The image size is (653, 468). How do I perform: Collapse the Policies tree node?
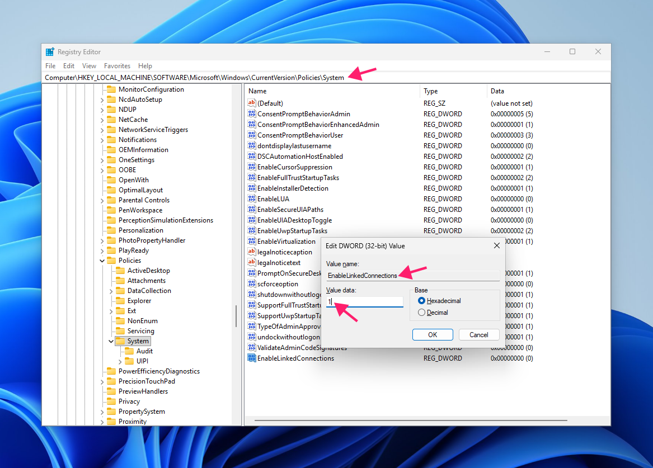102,261
